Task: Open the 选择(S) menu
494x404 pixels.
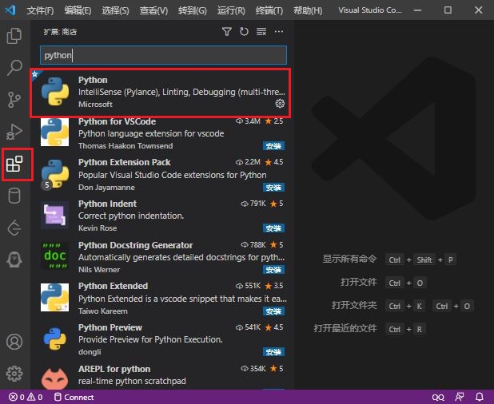Action: click(x=115, y=10)
